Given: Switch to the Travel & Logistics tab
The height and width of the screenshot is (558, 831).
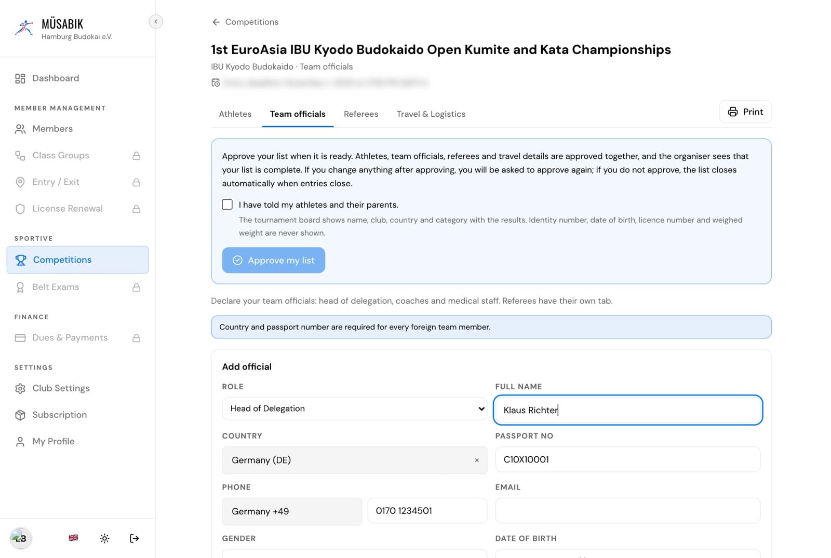Looking at the screenshot, I should [x=431, y=114].
